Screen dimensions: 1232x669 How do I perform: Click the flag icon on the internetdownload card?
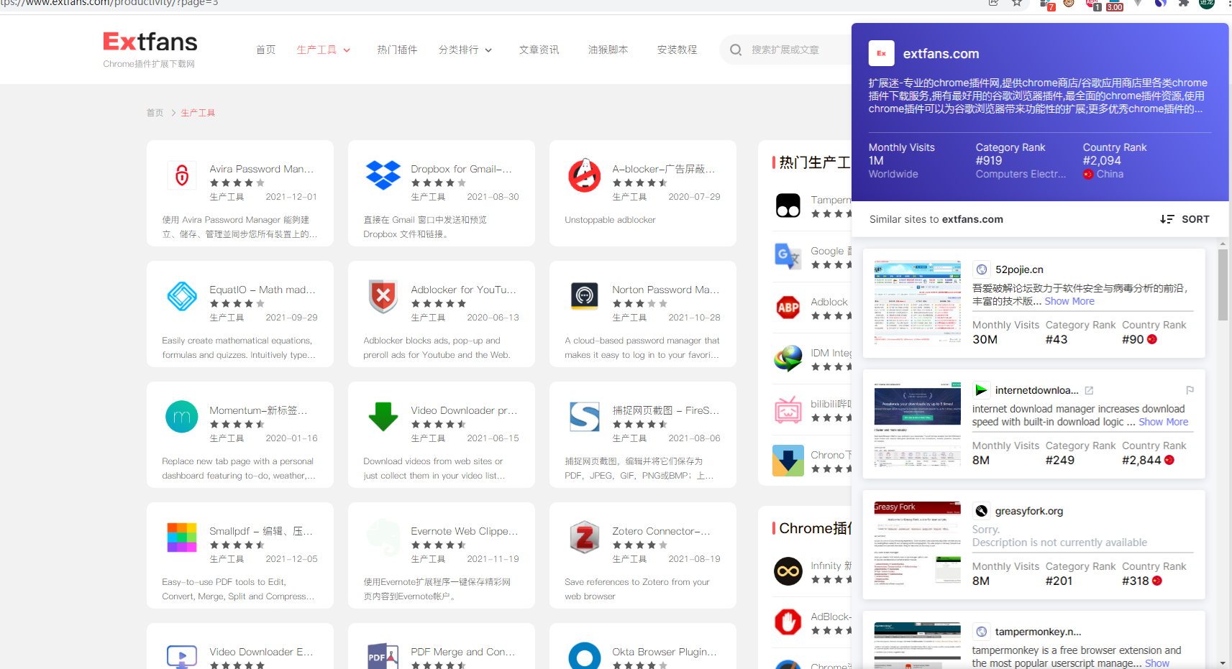pyautogui.click(x=1190, y=390)
